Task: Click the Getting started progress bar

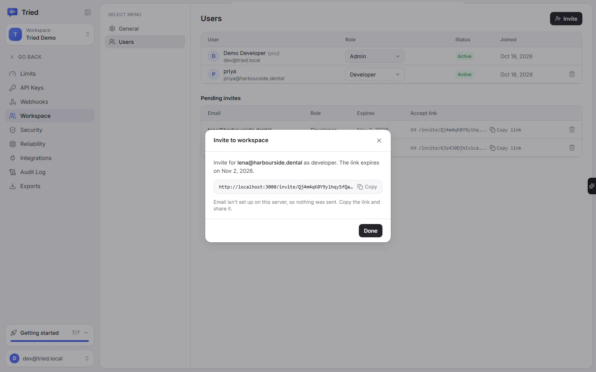Action: [x=50, y=341]
